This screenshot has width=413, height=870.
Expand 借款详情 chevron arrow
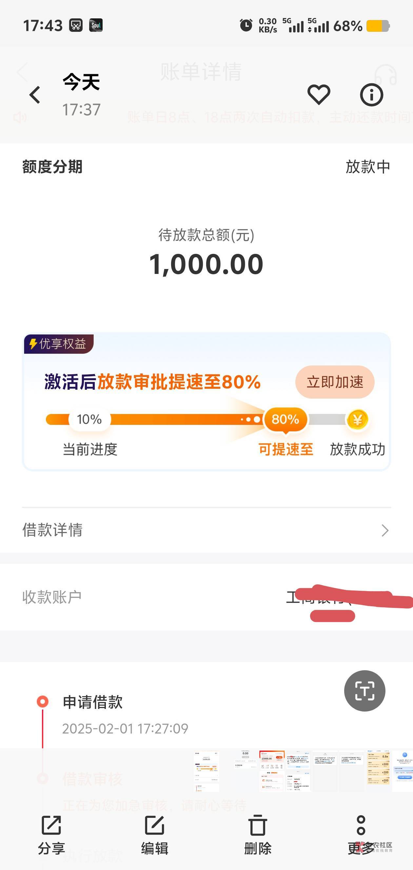pos(385,530)
